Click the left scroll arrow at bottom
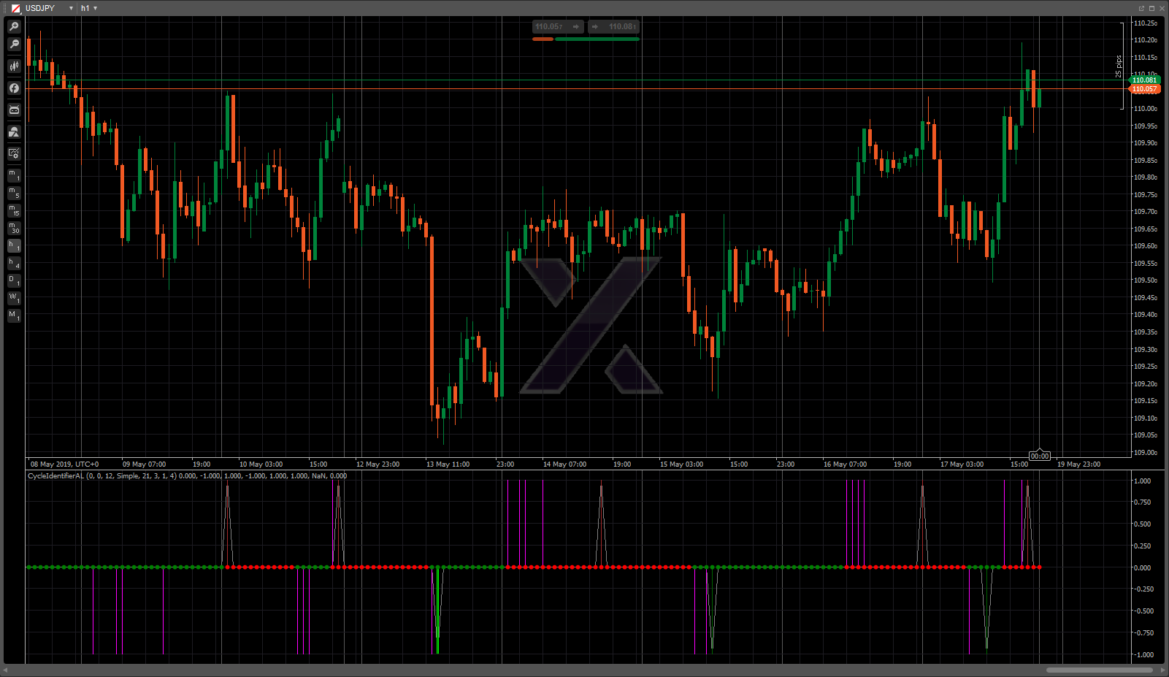1169x677 pixels. tap(6, 670)
